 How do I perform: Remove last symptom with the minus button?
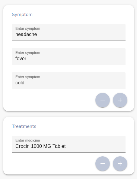(x=103, y=100)
